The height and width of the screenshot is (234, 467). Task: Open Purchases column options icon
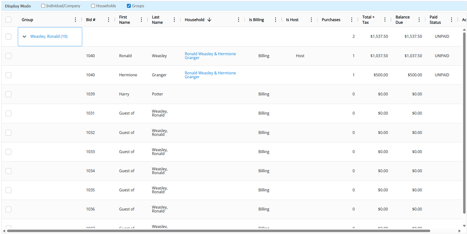point(352,20)
